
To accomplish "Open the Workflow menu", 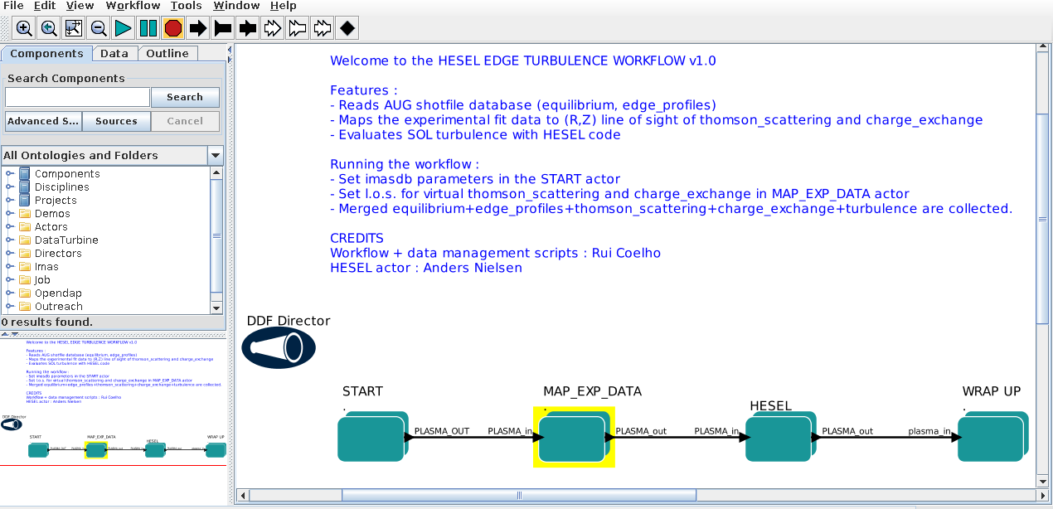I will pyautogui.click(x=133, y=6).
